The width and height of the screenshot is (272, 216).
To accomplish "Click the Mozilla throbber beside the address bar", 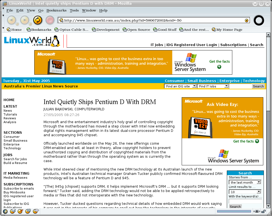I will [259, 20].
